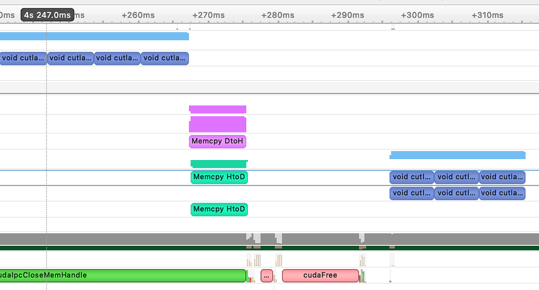Jump to the +280ms ruler mark
This screenshot has width=539, height=290.
click(278, 15)
